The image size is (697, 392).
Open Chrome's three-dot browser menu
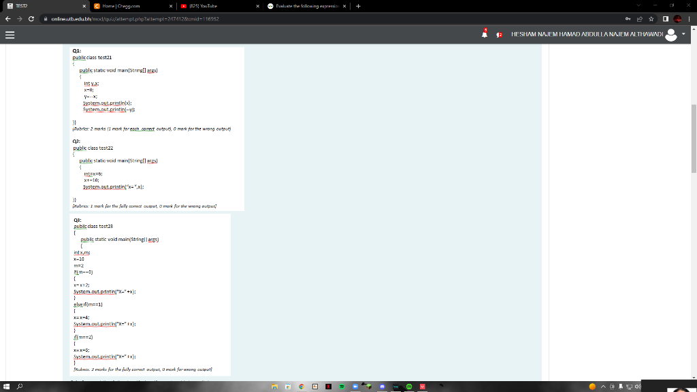coord(690,19)
